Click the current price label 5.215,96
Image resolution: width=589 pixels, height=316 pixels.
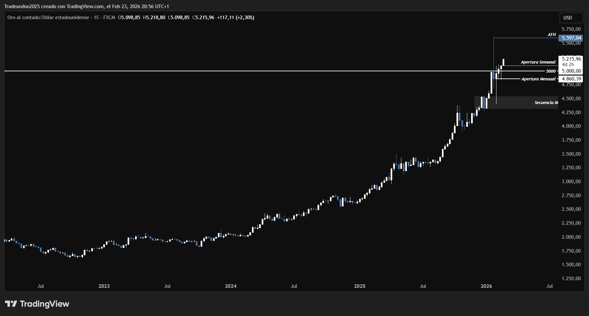tap(571, 59)
